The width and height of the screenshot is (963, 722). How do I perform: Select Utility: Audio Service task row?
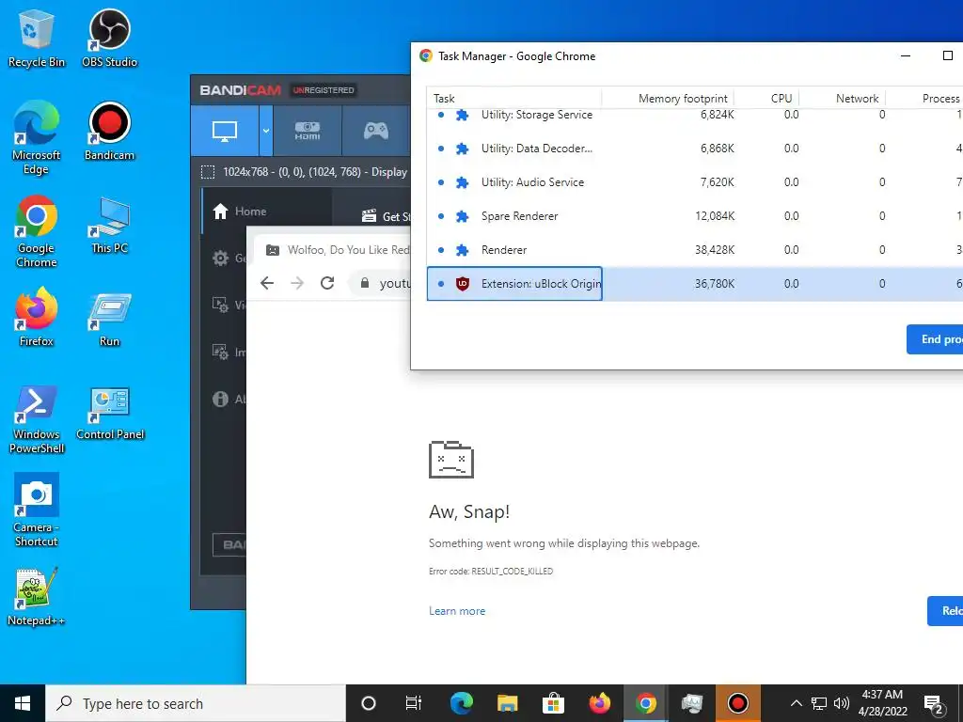coord(695,182)
